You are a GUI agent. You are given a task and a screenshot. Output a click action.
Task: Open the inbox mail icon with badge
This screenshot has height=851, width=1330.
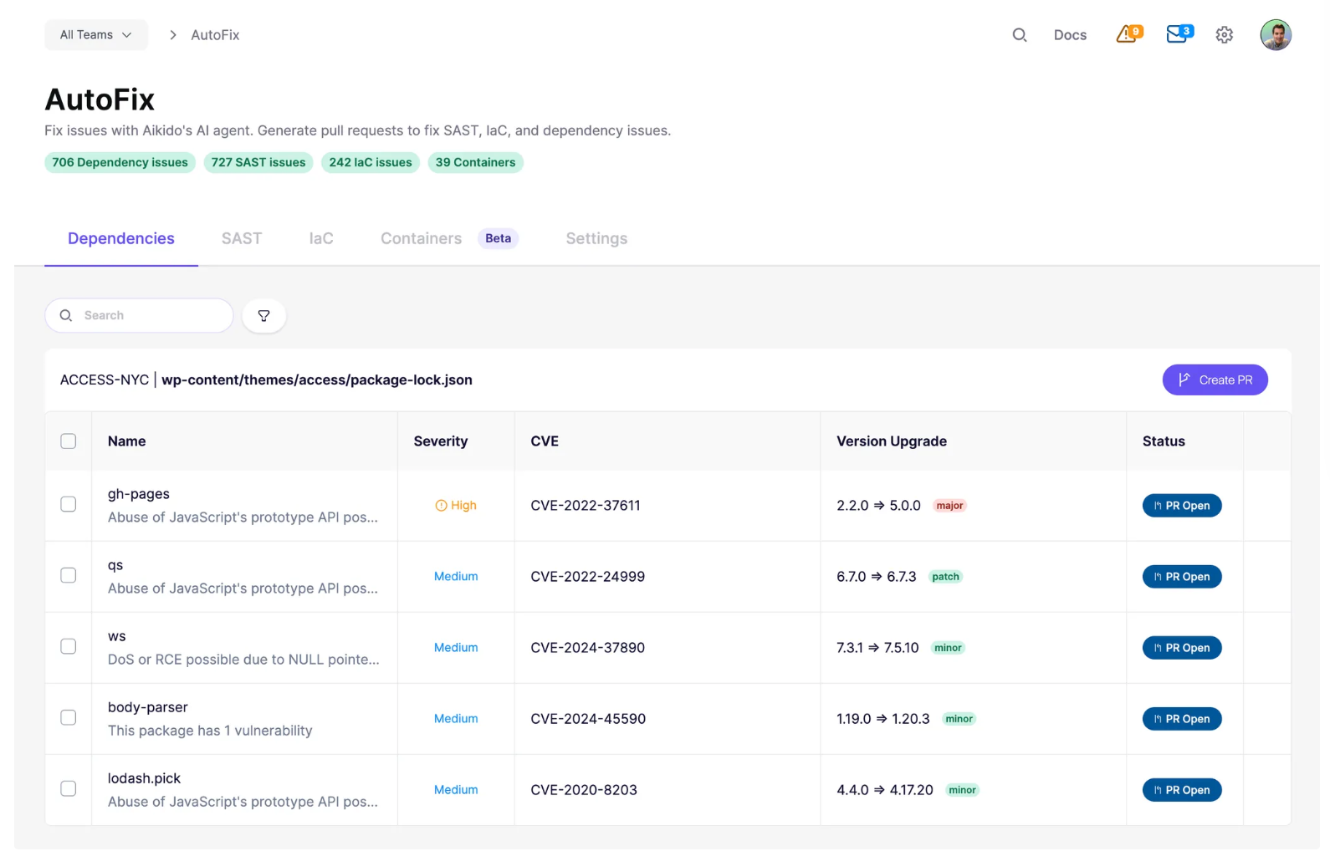click(1179, 34)
